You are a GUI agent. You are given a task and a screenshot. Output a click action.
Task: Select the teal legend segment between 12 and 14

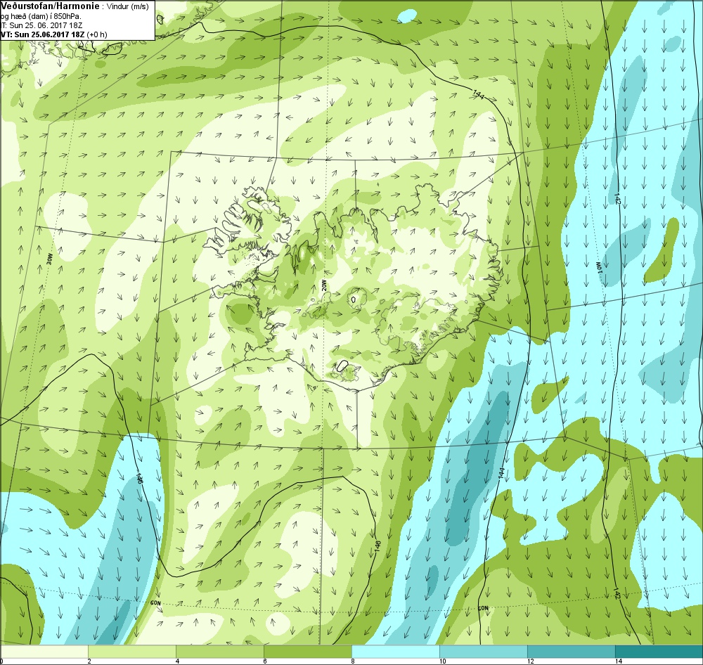pos(572,652)
